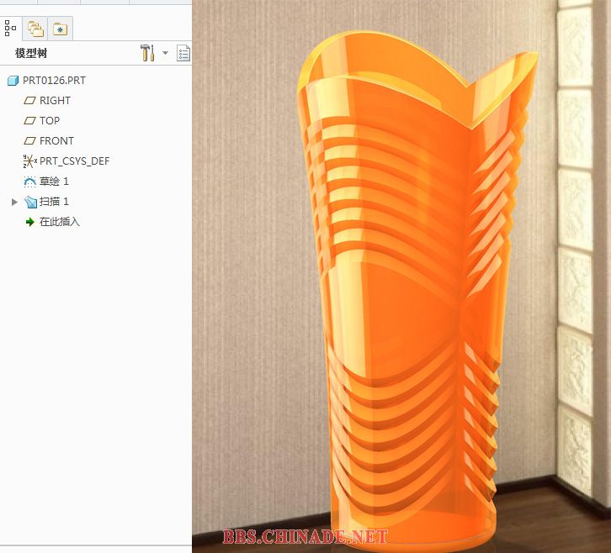Open the Model Tree tab icon
Viewport: 611px width, 553px height.
click(x=10, y=29)
